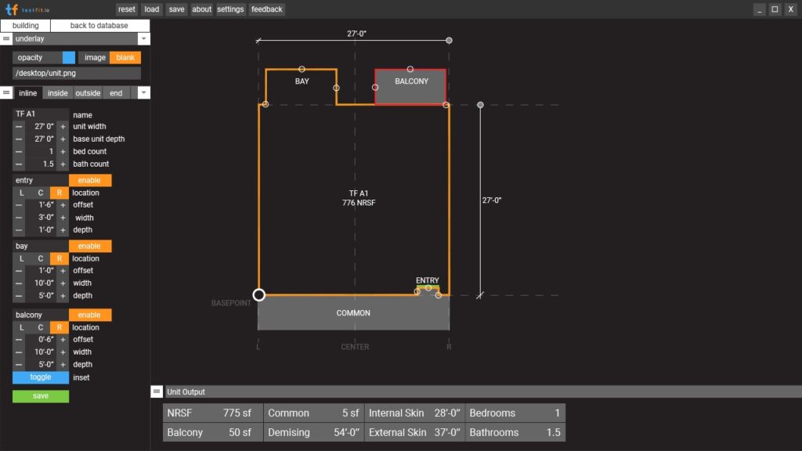
Task: Click the about menu item
Action: pyautogui.click(x=201, y=9)
